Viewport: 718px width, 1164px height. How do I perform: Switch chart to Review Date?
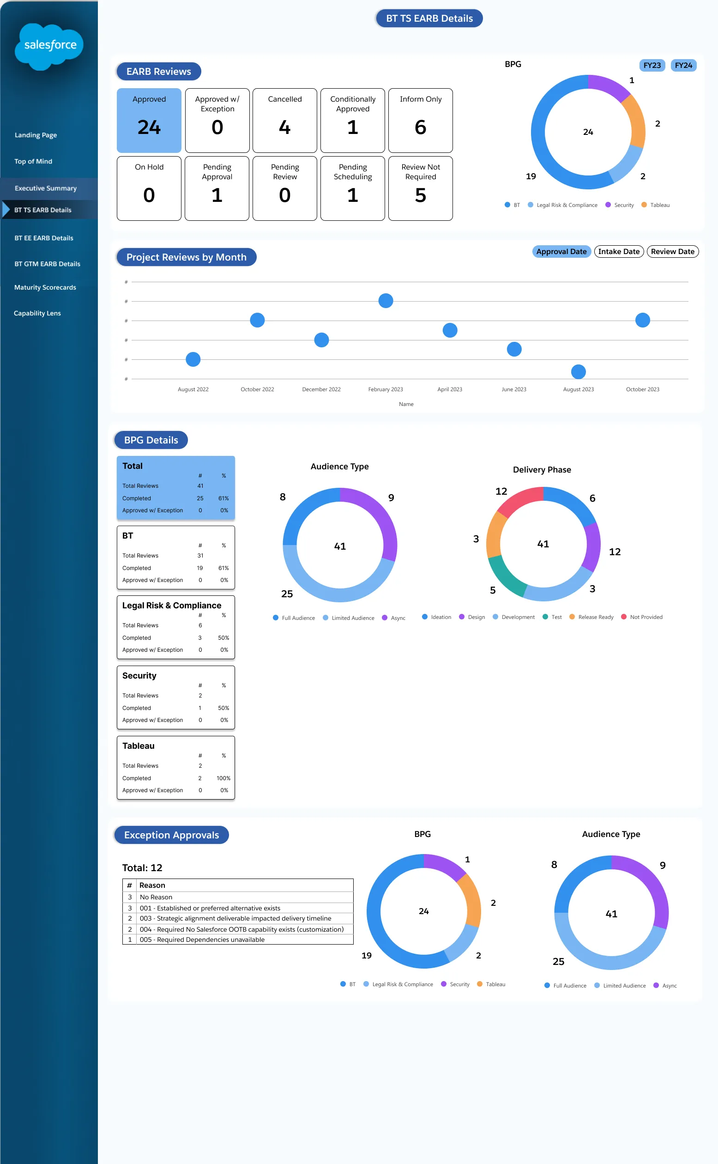tap(672, 251)
